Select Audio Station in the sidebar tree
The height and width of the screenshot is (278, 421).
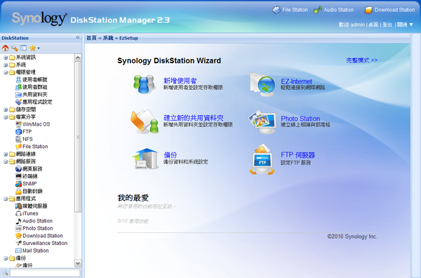[x=34, y=221]
